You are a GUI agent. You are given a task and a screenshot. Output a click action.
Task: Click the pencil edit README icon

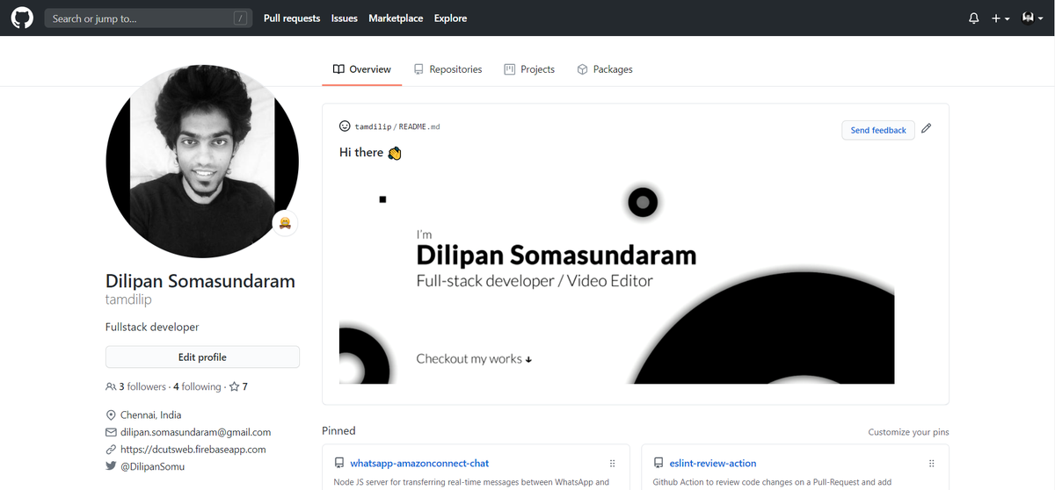pyautogui.click(x=926, y=128)
